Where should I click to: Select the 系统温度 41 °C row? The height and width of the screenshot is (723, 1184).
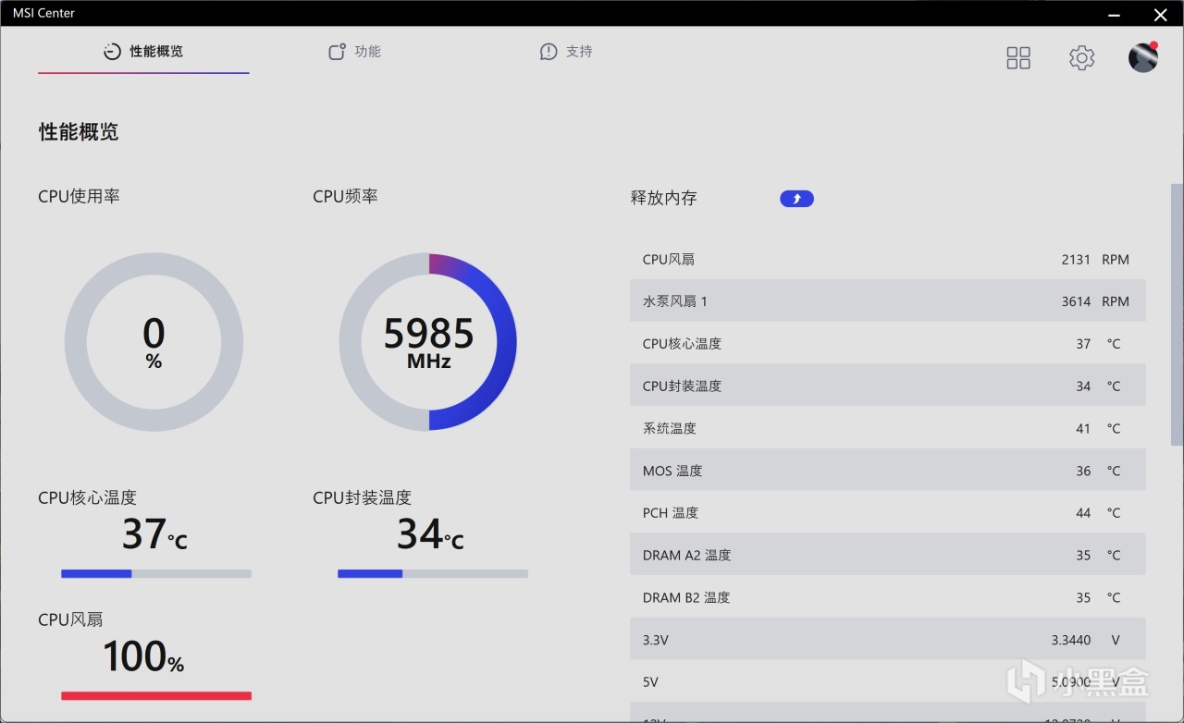888,428
